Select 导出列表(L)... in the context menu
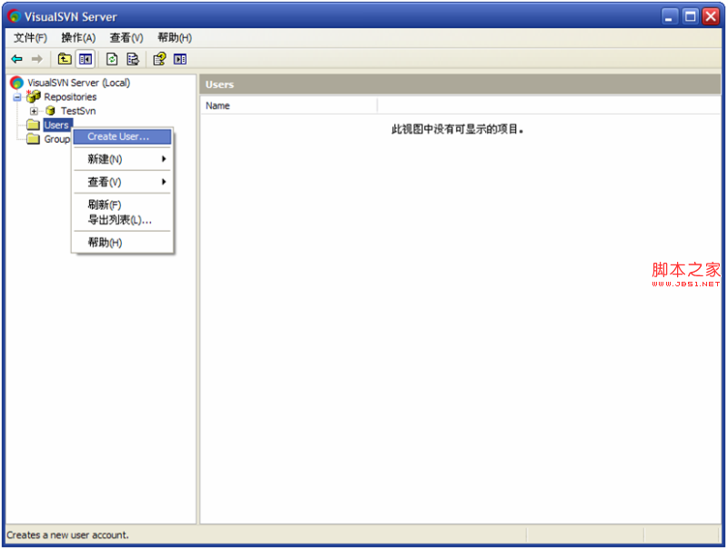This screenshot has width=728, height=549. coord(123,220)
